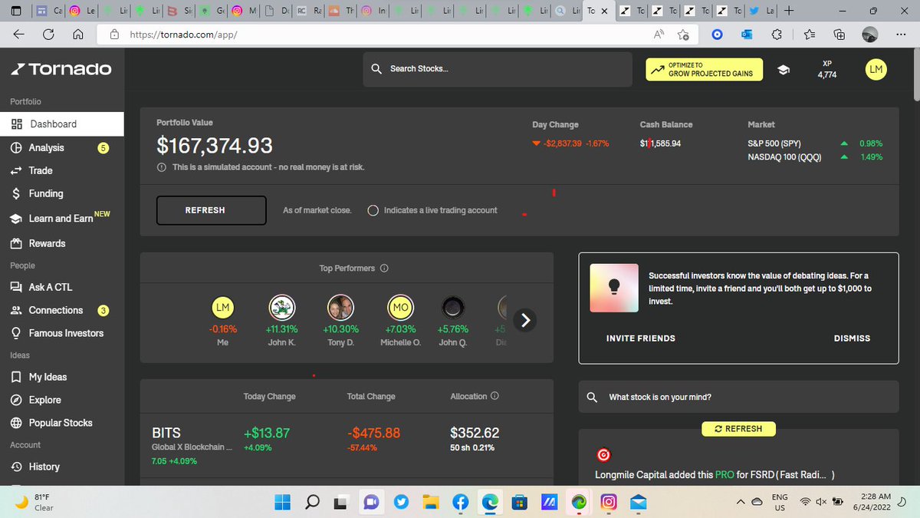Open the Analysis section
920x518 pixels.
(46, 147)
